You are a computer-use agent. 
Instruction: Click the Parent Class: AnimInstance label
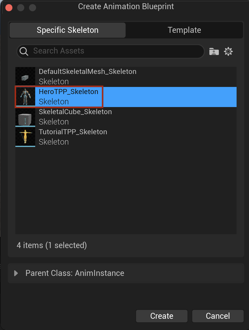[x=75, y=273]
